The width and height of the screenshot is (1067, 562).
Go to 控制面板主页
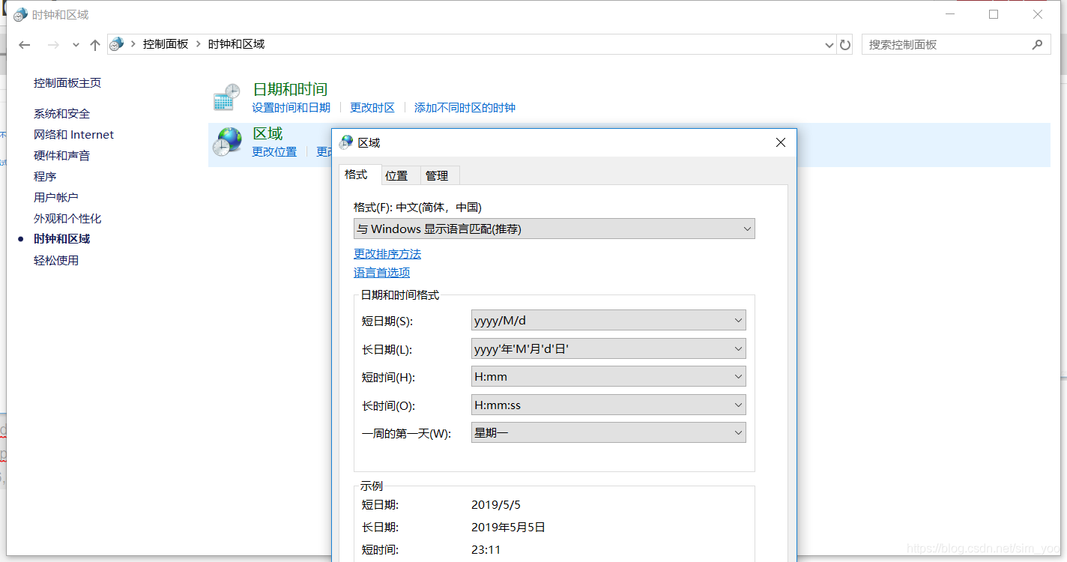point(67,83)
